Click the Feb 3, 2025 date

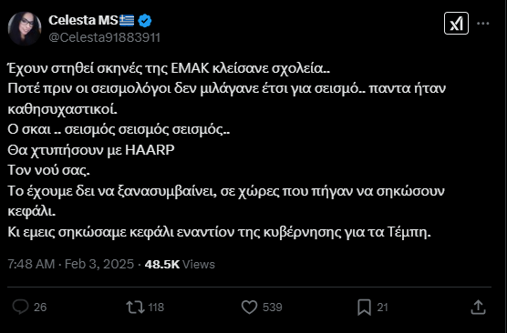point(99,264)
